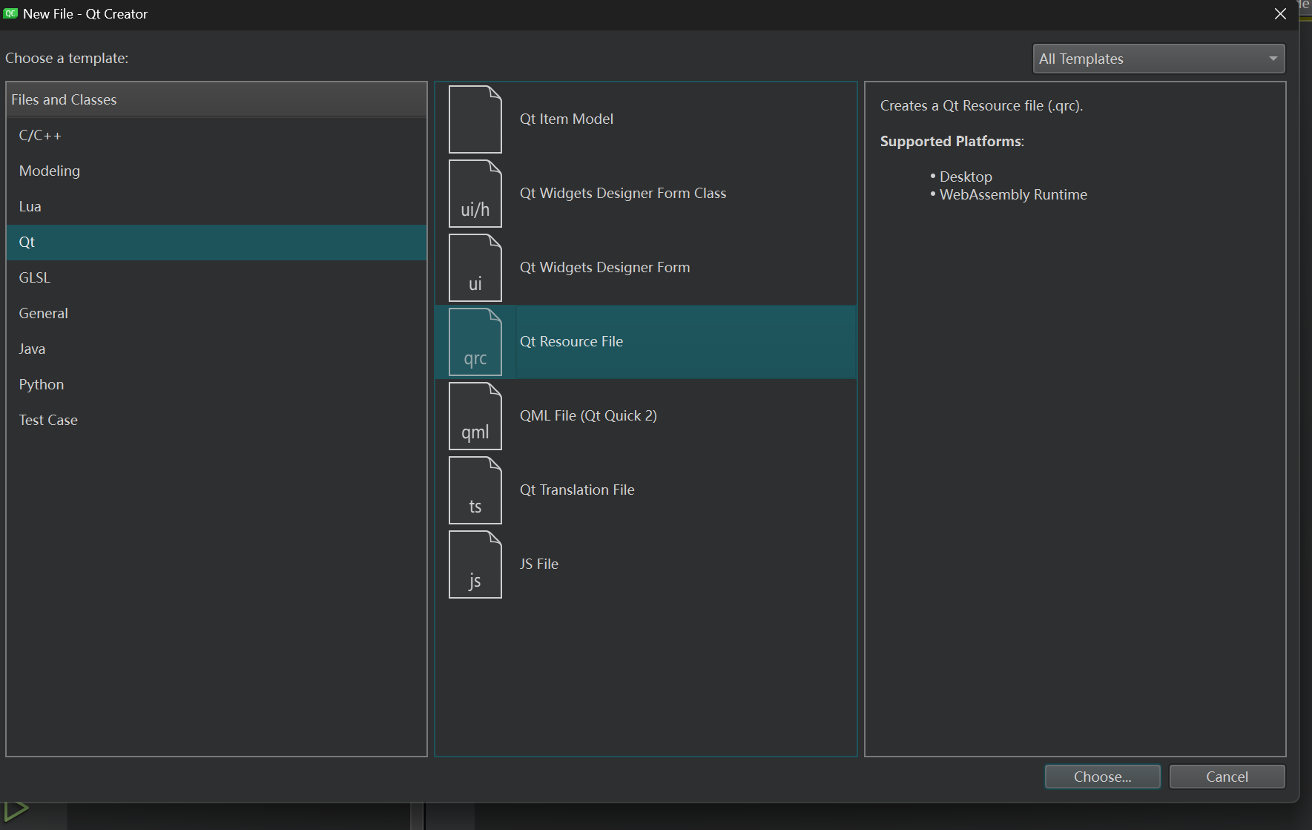Select the Lua category
This screenshot has width=1312, height=830.
click(30, 207)
